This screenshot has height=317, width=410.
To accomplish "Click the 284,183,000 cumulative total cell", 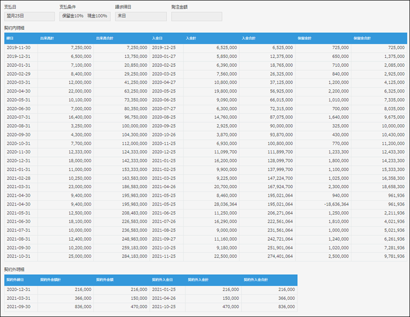I will [121, 256].
